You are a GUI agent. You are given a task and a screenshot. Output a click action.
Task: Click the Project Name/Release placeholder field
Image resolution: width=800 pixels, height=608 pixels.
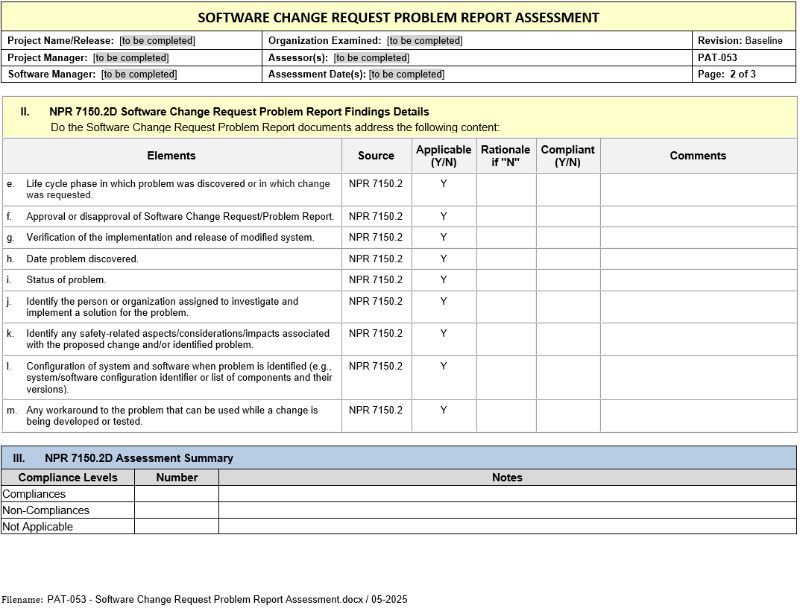click(x=157, y=41)
